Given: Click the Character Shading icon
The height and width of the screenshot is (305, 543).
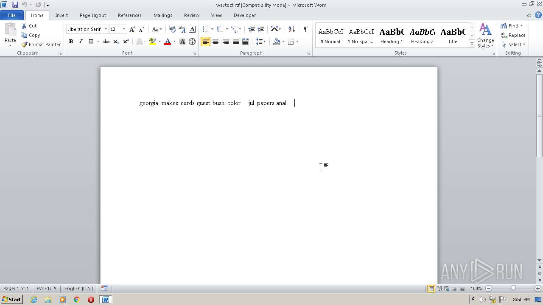Looking at the screenshot, I should pos(182,42).
